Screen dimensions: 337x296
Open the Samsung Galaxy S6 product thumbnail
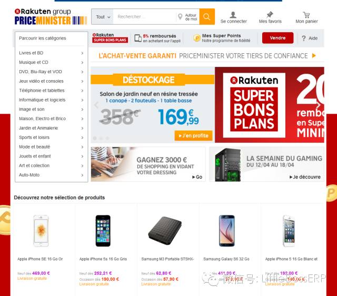click(226, 231)
